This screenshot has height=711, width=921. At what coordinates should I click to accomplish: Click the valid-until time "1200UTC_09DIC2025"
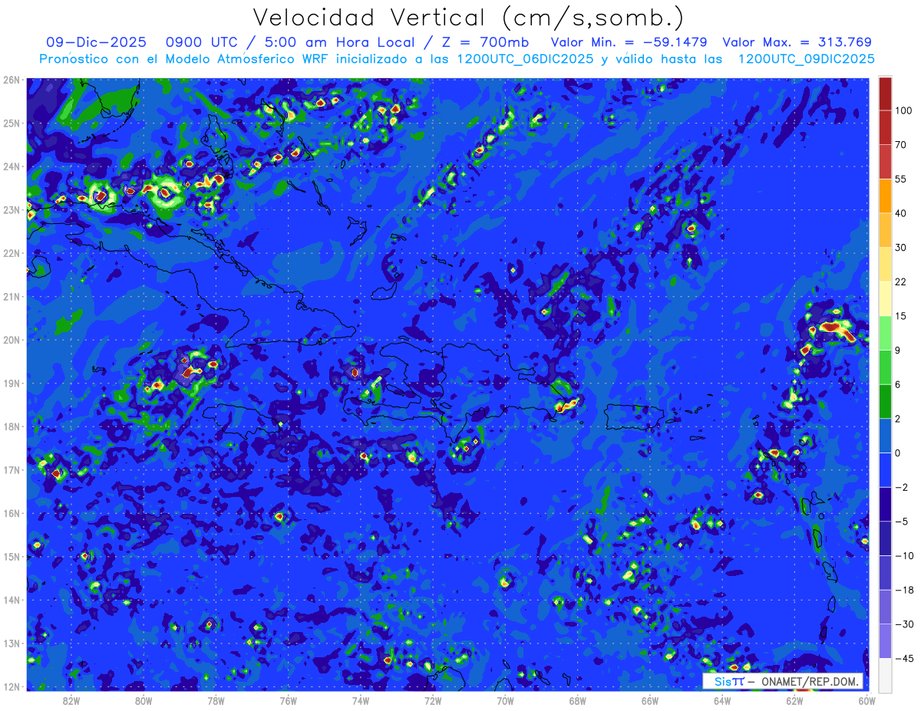(x=806, y=59)
